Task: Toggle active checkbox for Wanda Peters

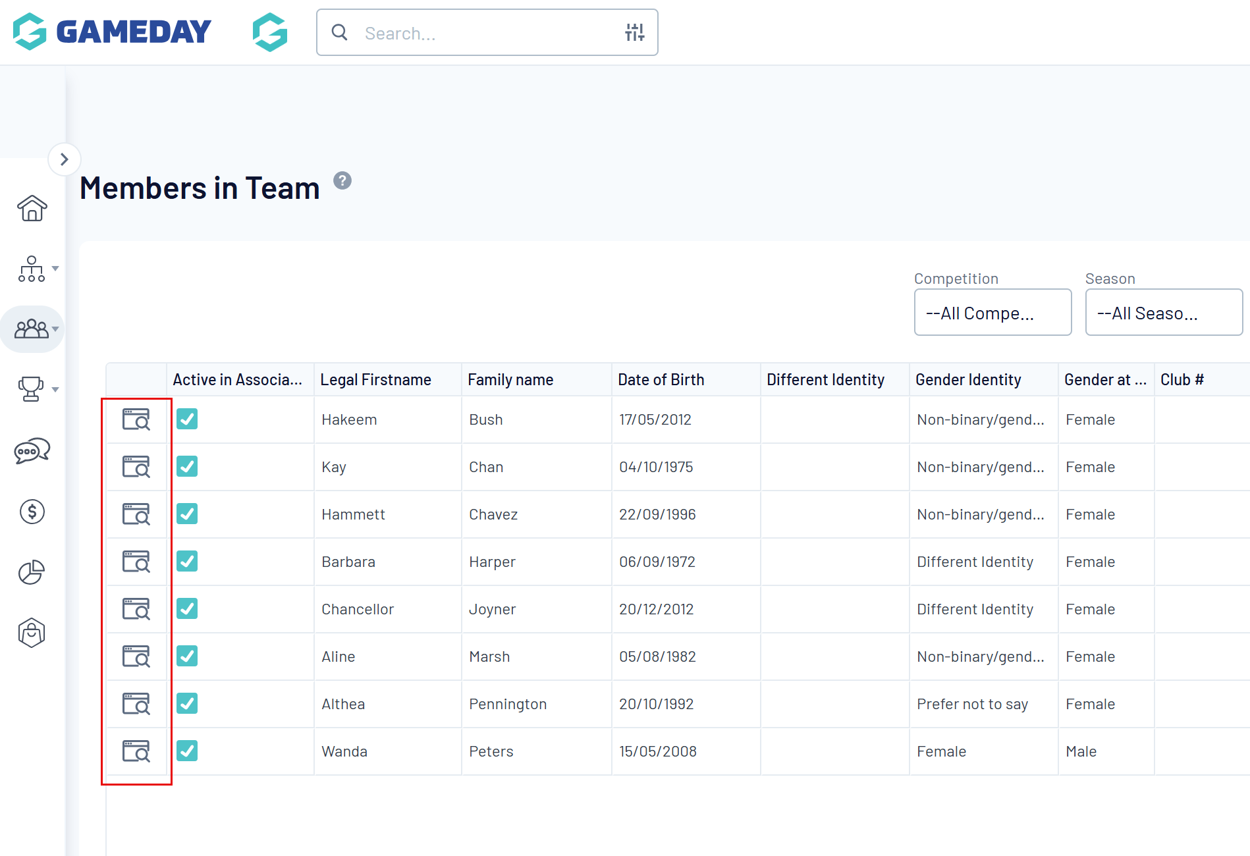Action: click(x=187, y=751)
